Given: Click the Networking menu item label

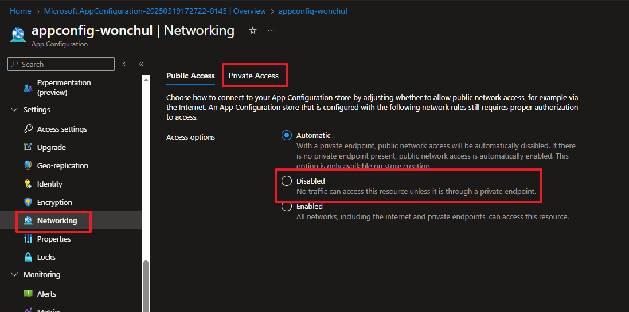Looking at the screenshot, I should (x=57, y=220).
